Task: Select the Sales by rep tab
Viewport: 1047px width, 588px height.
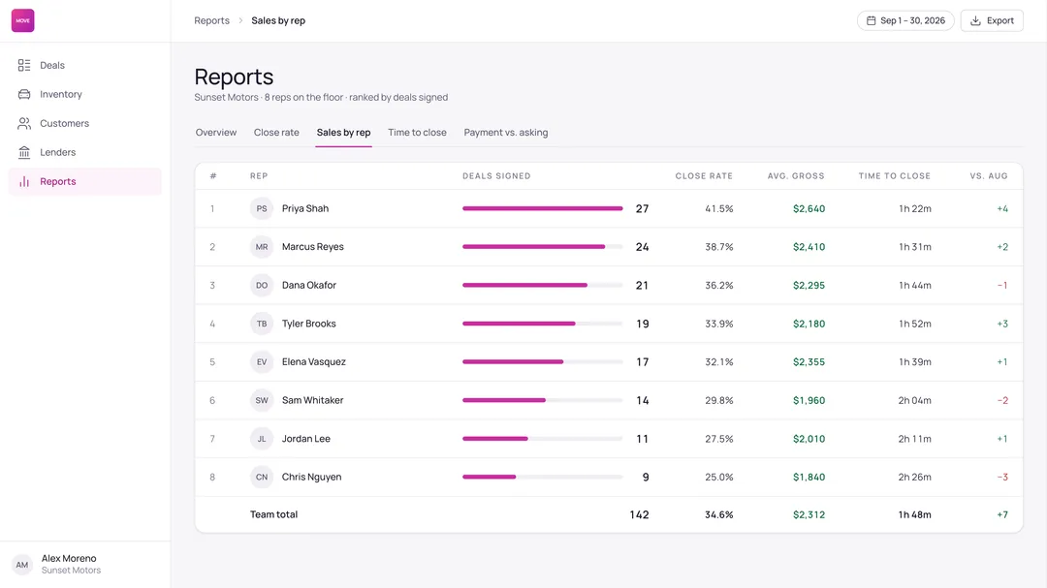Action: pyautogui.click(x=343, y=132)
